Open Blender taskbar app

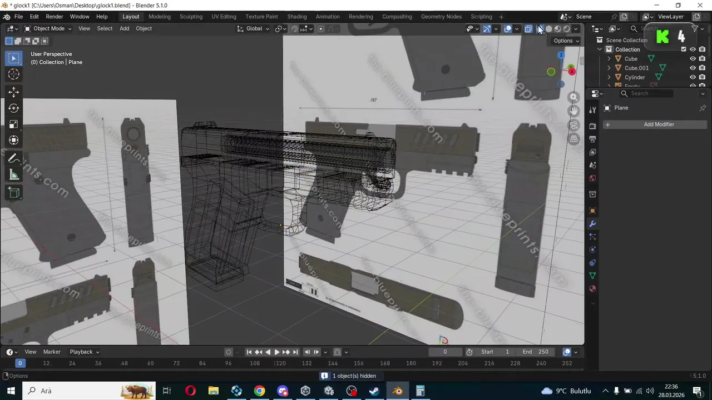click(397, 391)
